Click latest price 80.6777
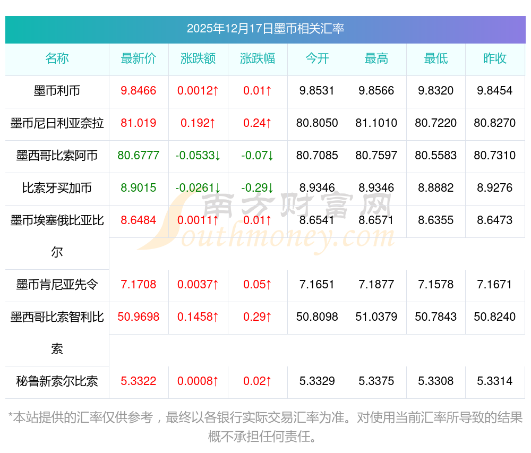 (138, 156)
